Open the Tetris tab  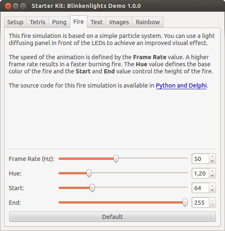coord(37,22)
